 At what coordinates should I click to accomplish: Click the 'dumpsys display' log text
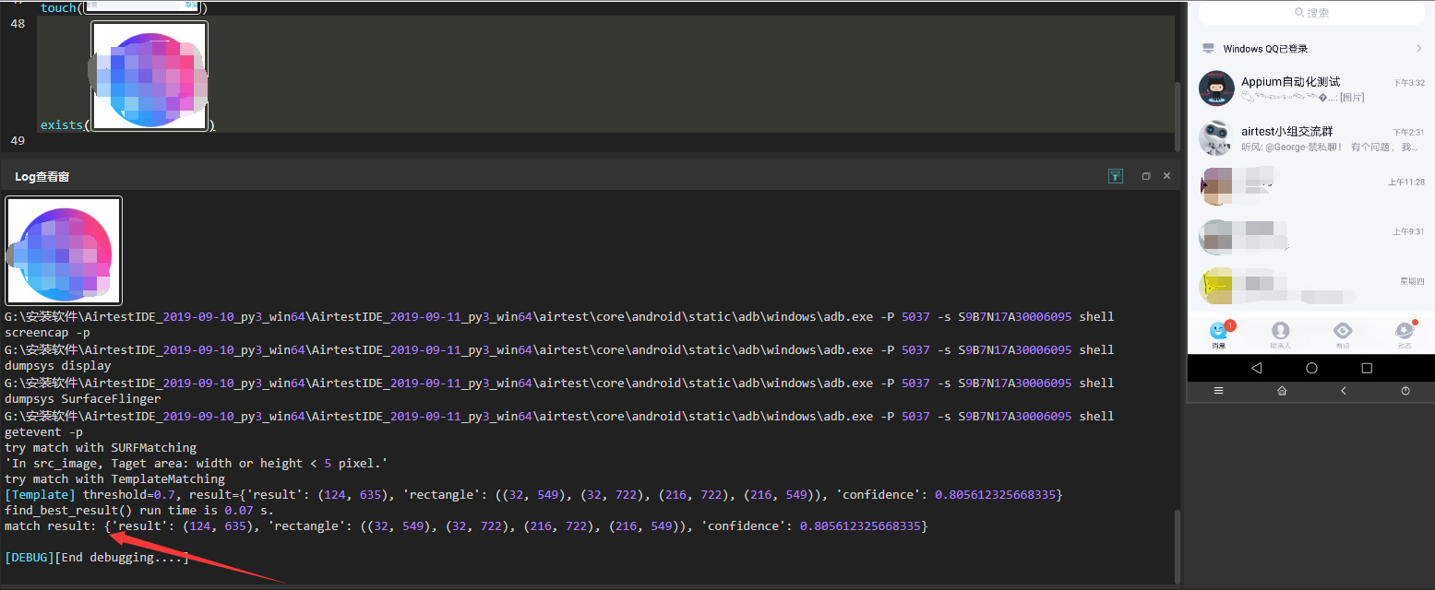point(58,366)
